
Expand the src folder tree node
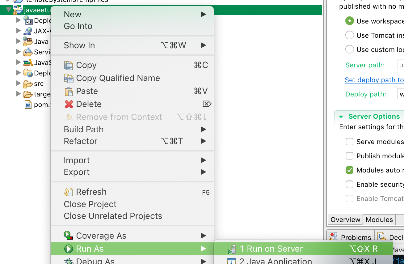point(19,83)
